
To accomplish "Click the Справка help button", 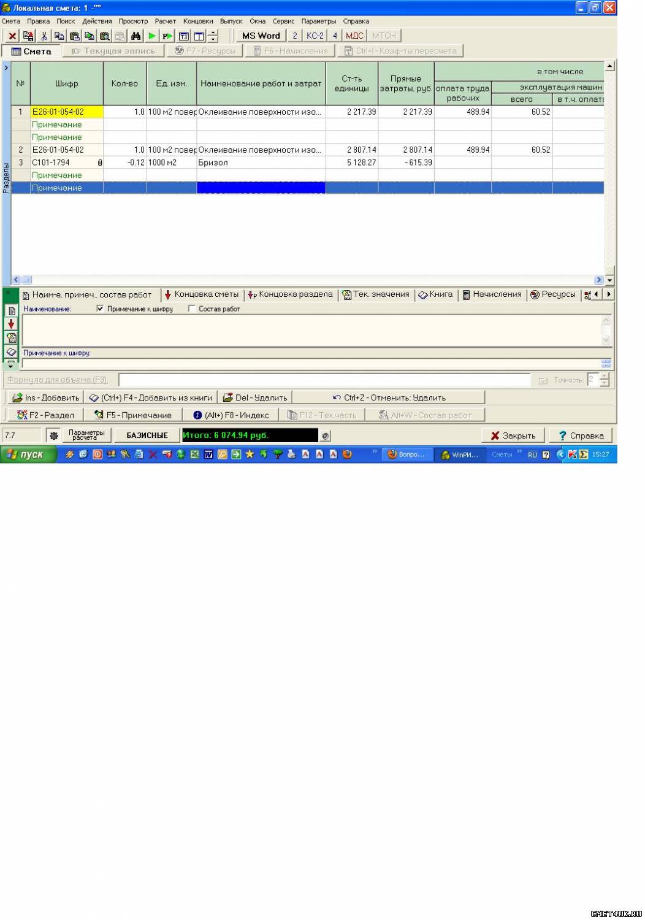I will pyautogui.click(x=581, y=435).
